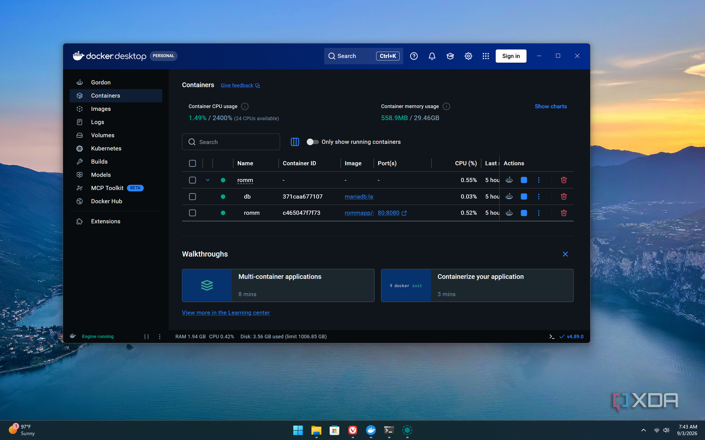Collapse the romm stack chevron
The image size is (705, 440).
click(208, 180)
